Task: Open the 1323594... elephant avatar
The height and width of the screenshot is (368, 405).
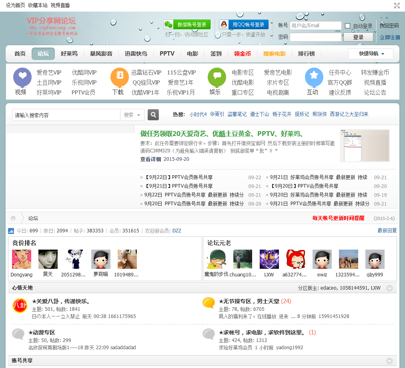Action: [x=349, y=259]
